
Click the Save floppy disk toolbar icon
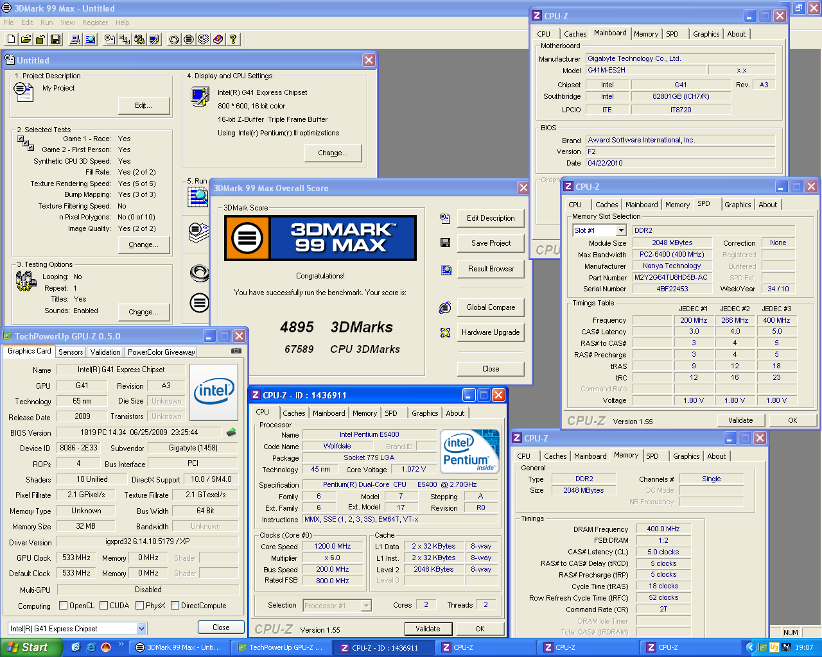55,39
